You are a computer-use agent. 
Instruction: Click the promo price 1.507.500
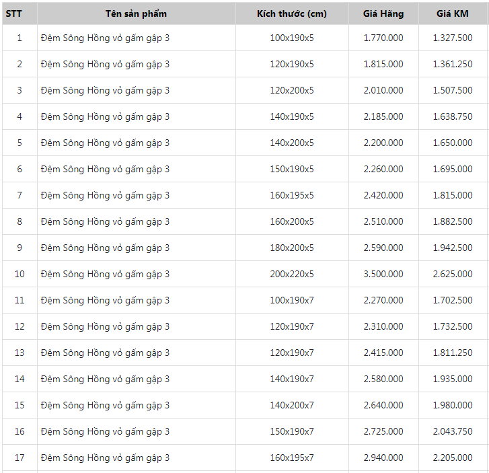pos(453,90)
